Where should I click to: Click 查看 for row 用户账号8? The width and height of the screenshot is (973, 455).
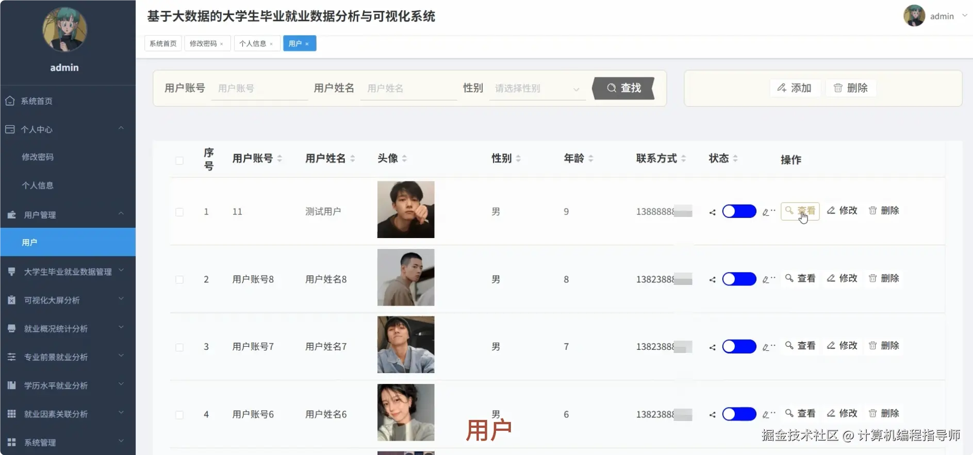tap(800, 278)
